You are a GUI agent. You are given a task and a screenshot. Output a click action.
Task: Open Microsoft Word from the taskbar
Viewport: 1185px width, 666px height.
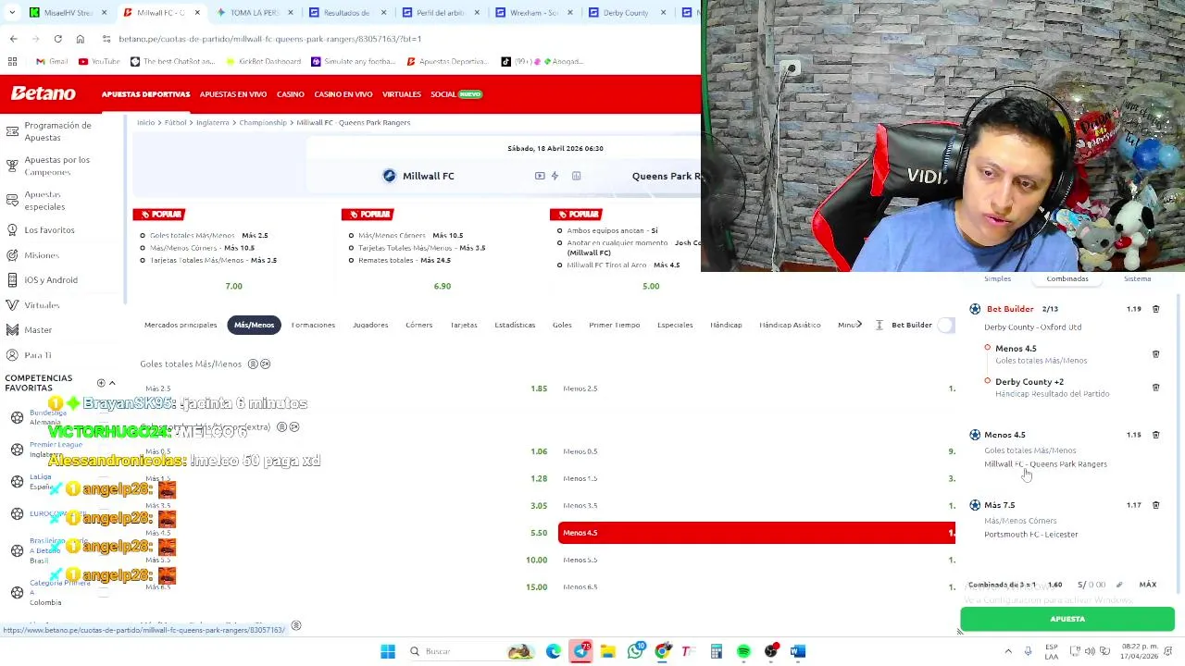pos(798,651)
